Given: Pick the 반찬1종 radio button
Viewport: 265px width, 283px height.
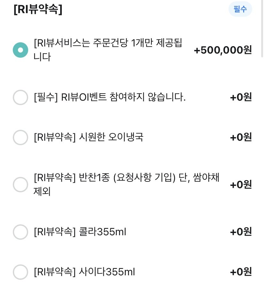Looking at the screenshot, I should (x=20, y=185).
